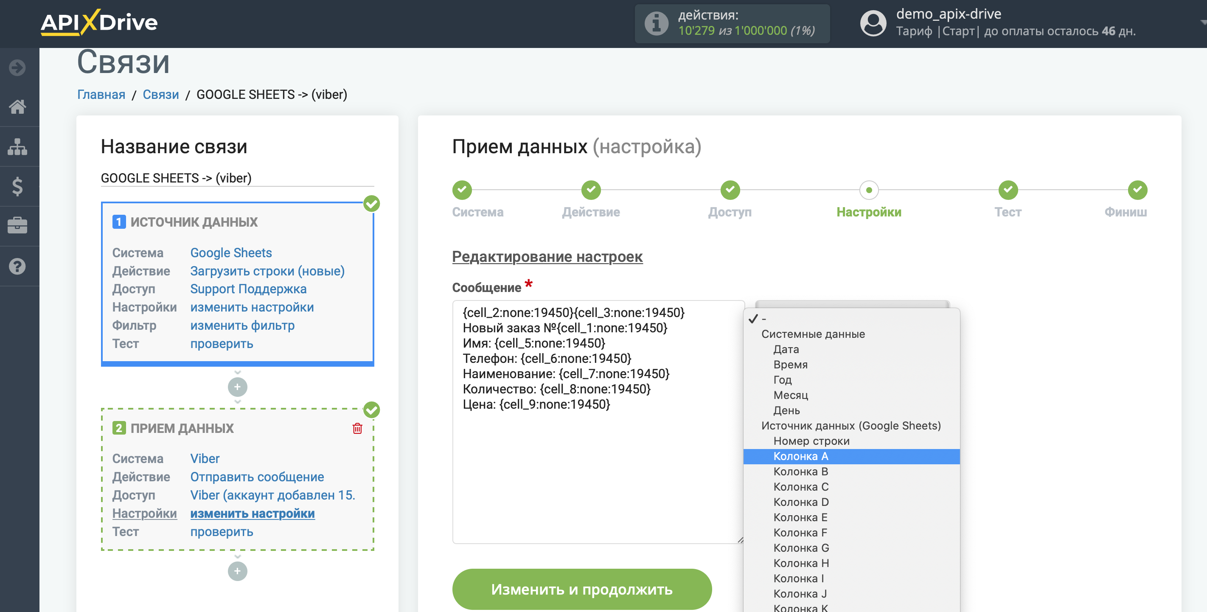Image resolution: width=1207 pixels, height=612 pixels.
Task: Choose Колонка G option
Action: (851, 548)
